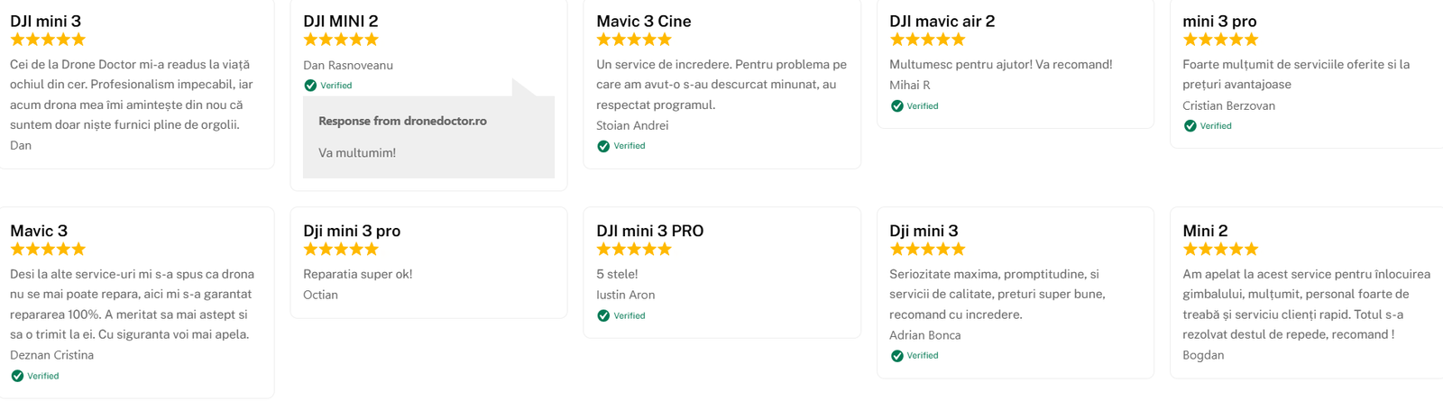Click the DJI mavic air 2 review title
This screenshot has height=401, width=1443.
[x=942, y=21]
